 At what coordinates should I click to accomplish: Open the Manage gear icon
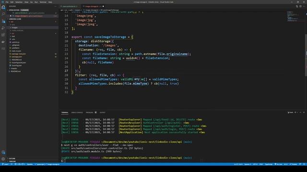pyautogui.click(x=3, y=159)
